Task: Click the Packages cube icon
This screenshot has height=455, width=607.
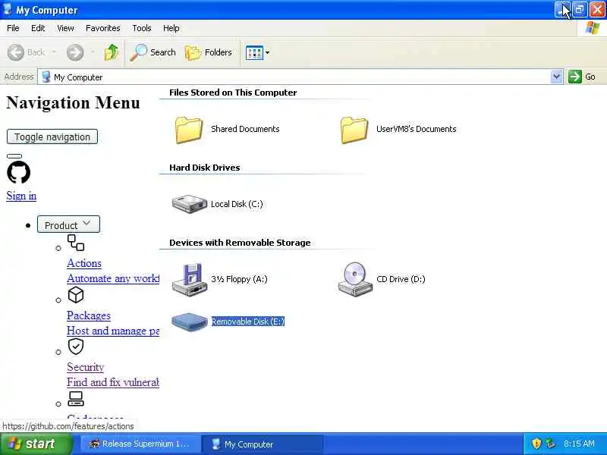Action: pos(76,295)
